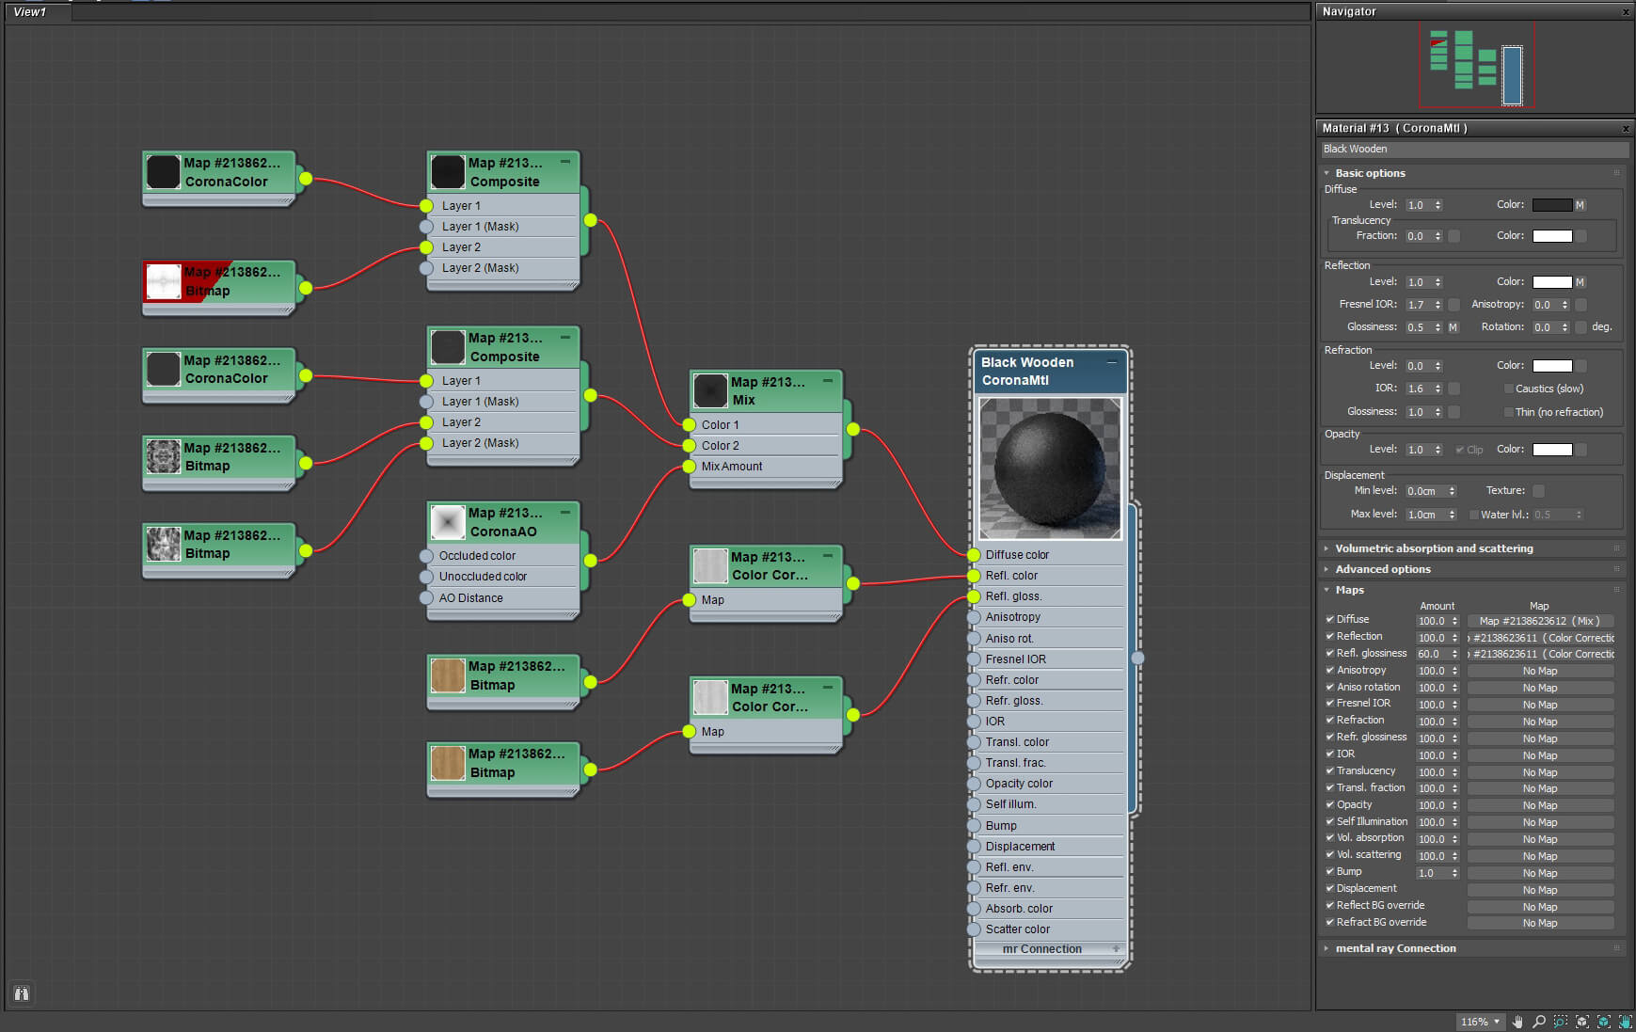This screenshot has width=1636, height=1032.
Task: Switch to the View1 tab
Action: [30, 12]
